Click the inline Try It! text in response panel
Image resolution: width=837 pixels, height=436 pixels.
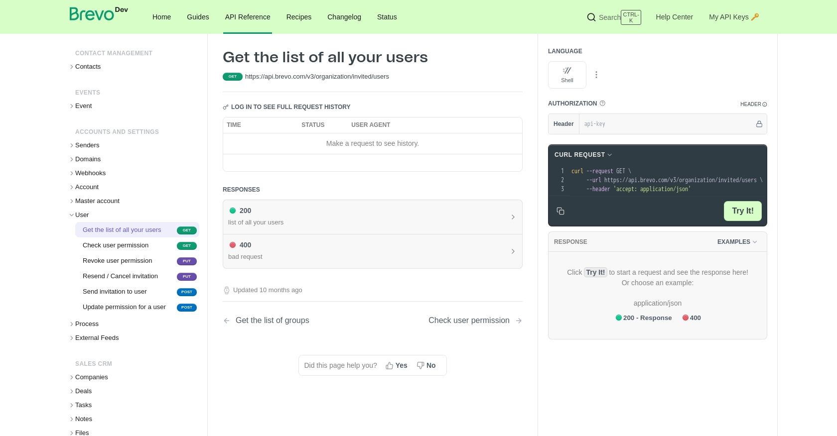pos(595,272)
